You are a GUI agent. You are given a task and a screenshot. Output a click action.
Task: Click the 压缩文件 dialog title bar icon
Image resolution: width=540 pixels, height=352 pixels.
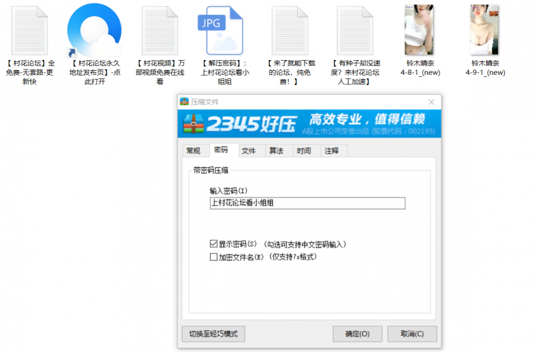(x=184, y=102)
